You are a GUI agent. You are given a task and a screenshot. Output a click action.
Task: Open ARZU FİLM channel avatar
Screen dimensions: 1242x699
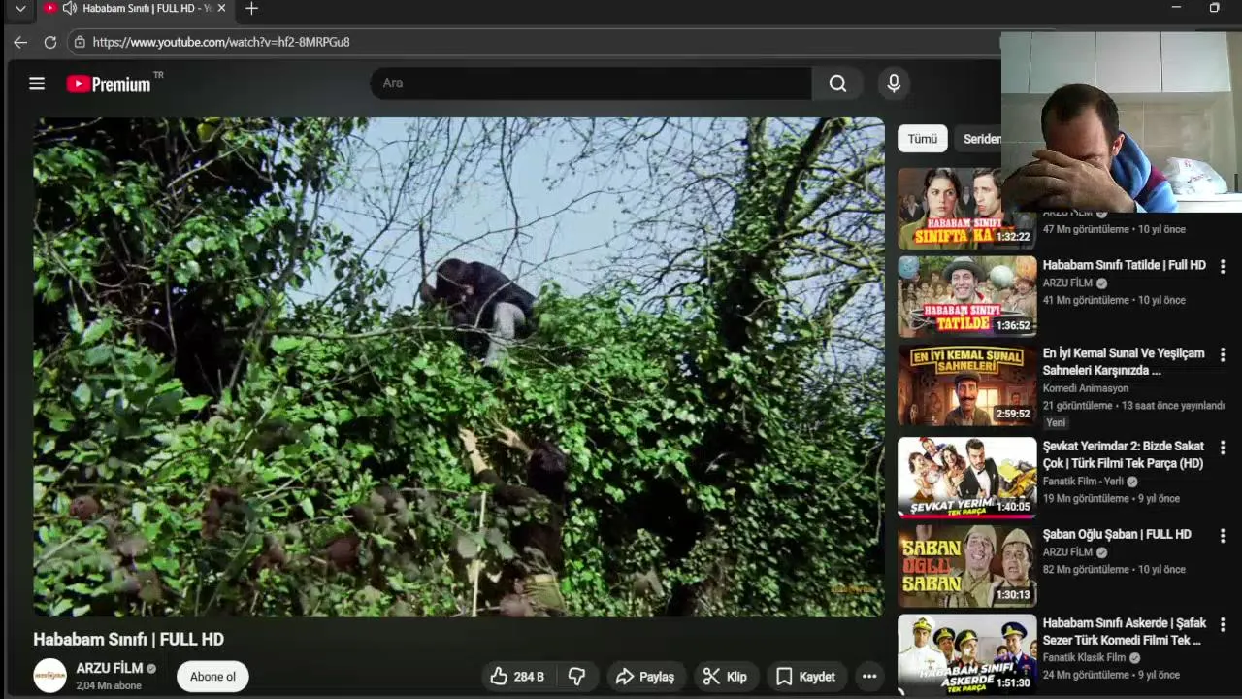(x=50, y=676)
